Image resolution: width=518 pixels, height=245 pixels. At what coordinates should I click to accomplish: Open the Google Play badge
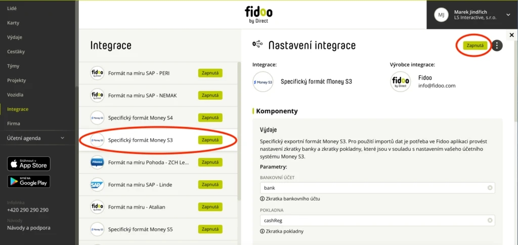point(29,182)
